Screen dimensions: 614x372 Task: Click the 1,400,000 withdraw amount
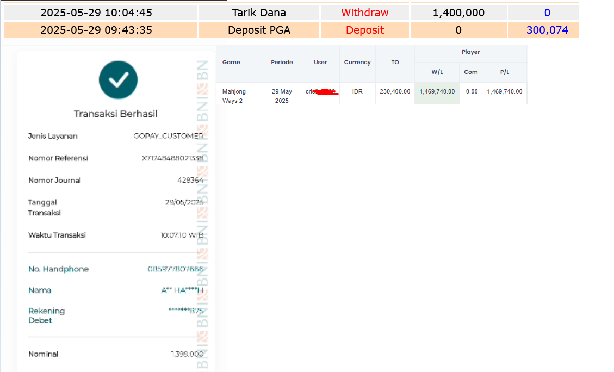pos(458,13)
